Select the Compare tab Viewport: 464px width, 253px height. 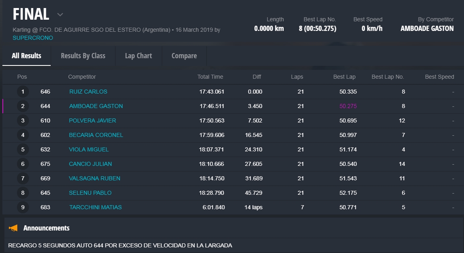coord(184,56)
